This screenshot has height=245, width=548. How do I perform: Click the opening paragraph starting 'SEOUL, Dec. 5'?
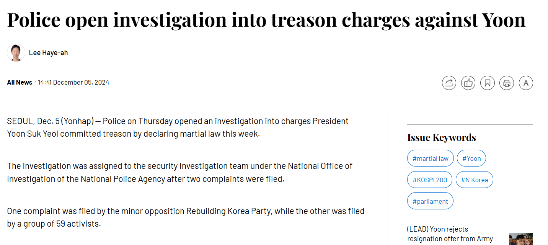click(178, 127)
